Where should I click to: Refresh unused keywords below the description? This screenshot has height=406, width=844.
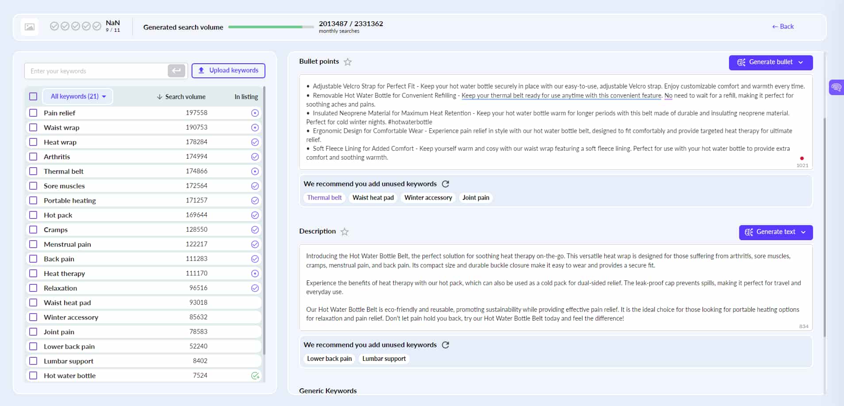pyautogui.click(x=446, y=345)
